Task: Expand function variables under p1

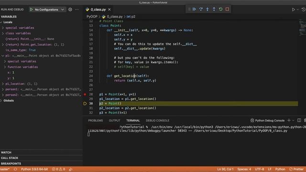Action: 5,67
